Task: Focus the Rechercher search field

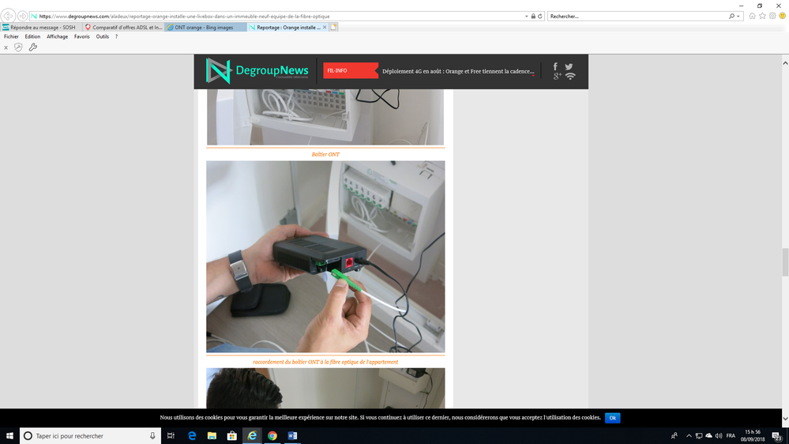Action: click(x=637, y=16)
